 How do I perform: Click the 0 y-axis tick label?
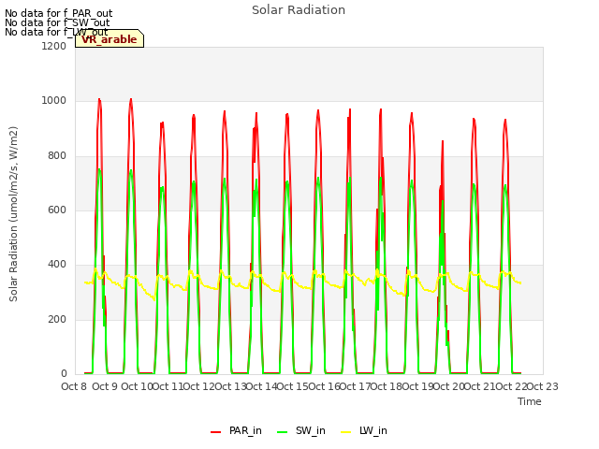coord(64,374)
